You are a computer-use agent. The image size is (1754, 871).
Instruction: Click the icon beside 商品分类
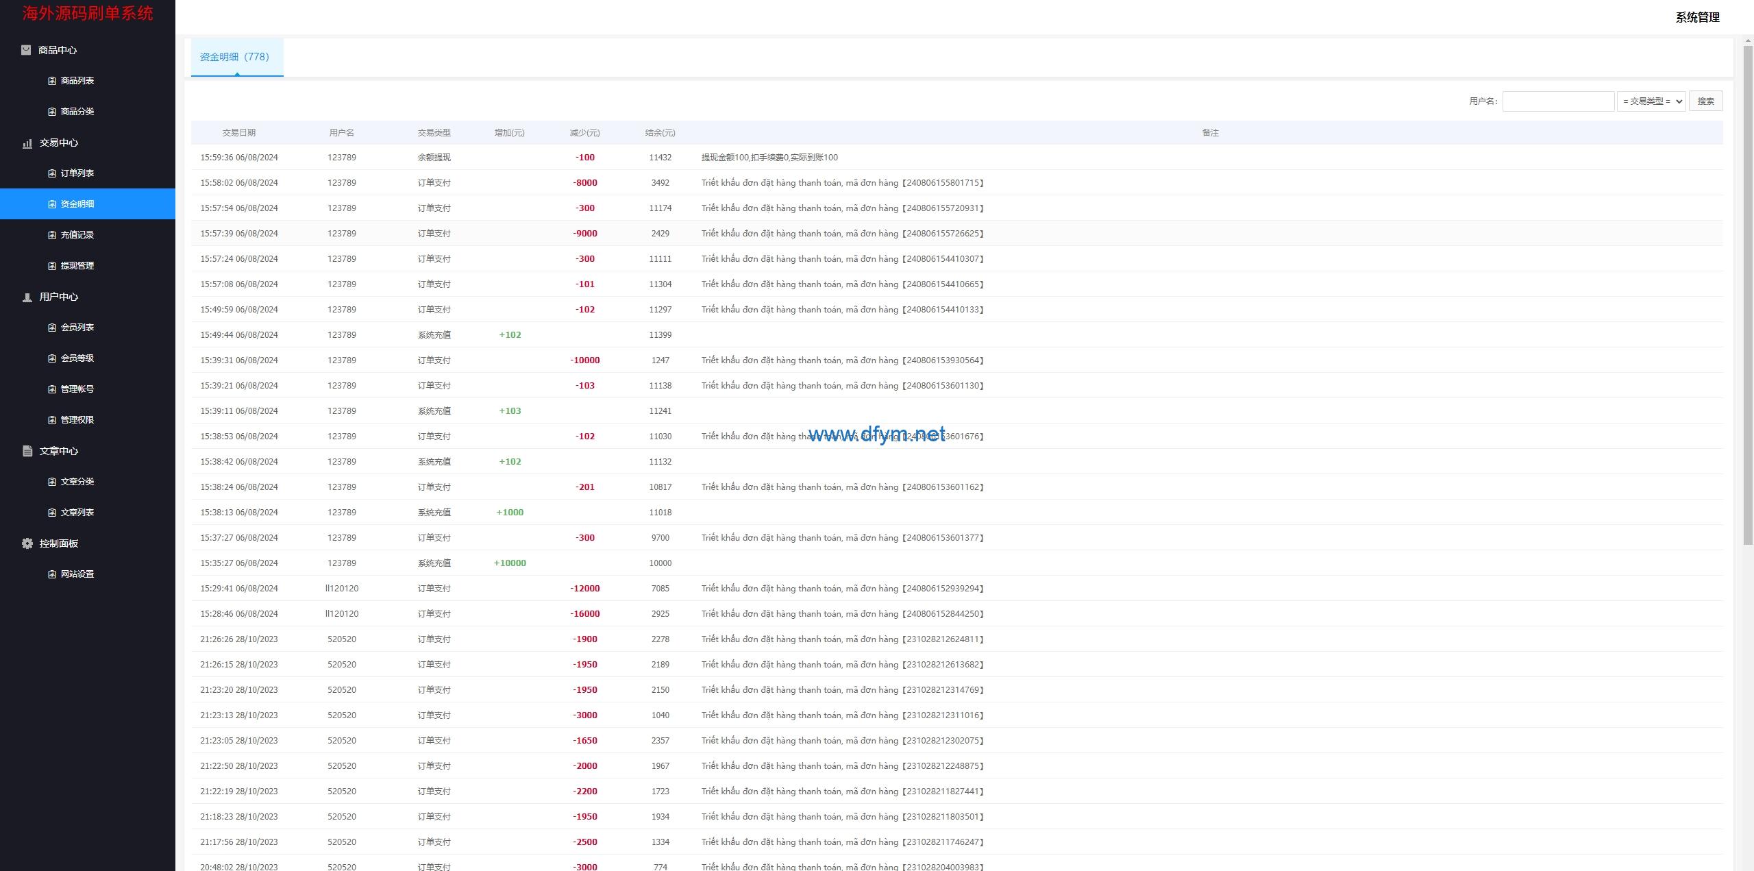[52, 112]
